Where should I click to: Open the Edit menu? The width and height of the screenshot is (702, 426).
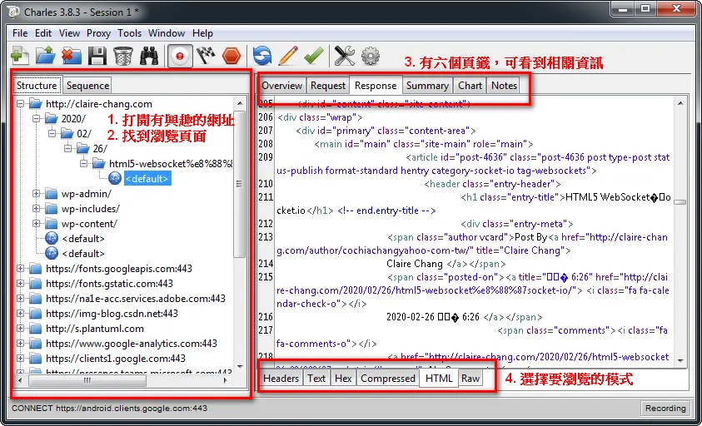pyautogui.click(x=43, y=33)
